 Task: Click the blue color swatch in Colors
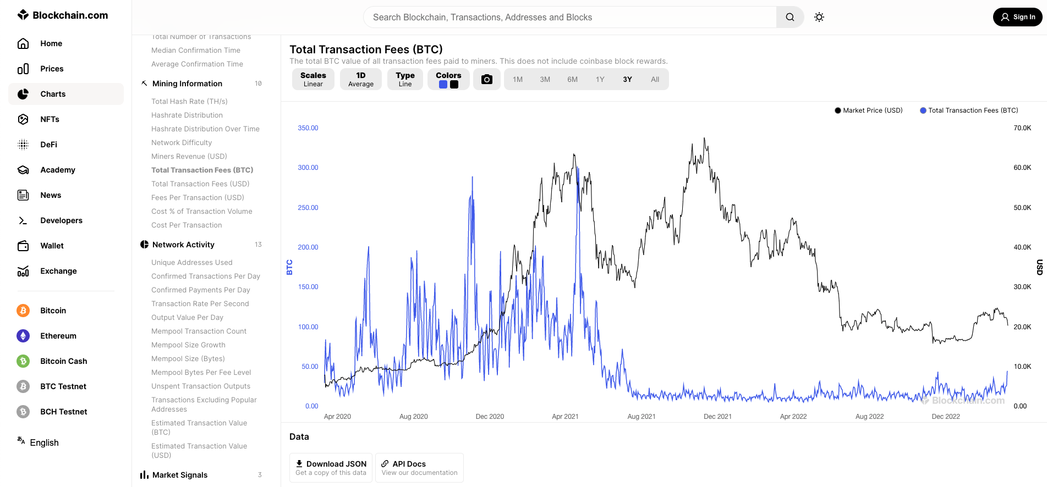pos(443,85)
